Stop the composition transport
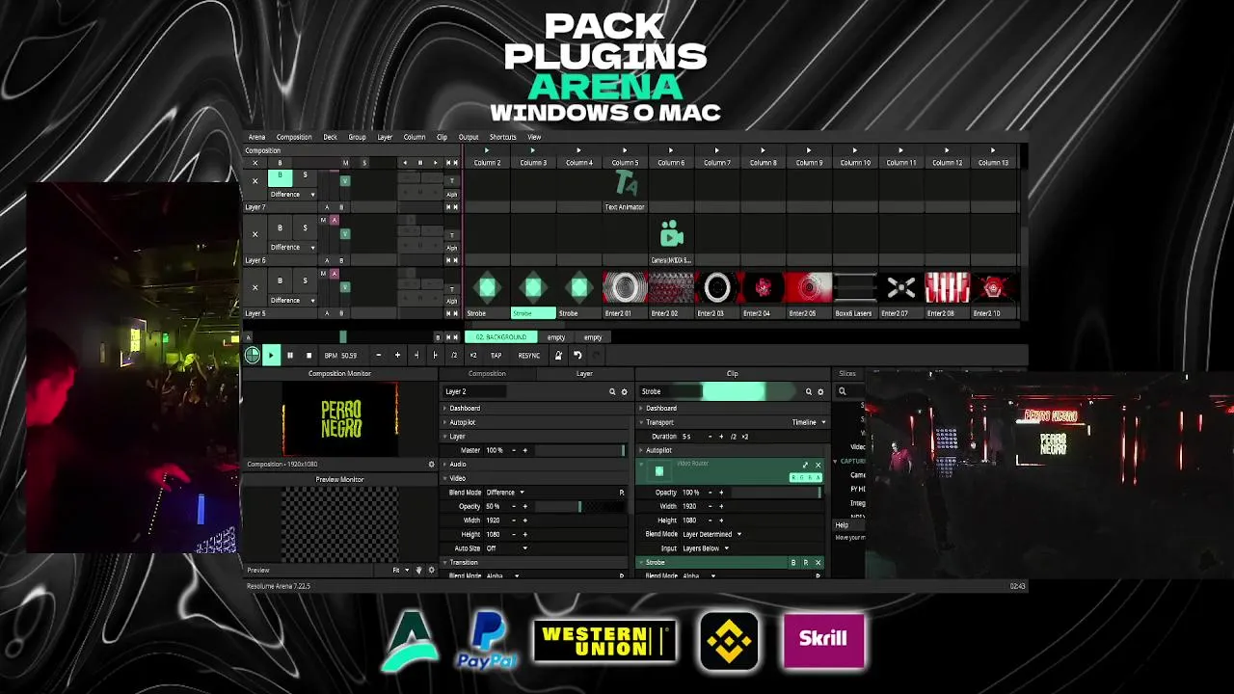The height and width of the screenshot is (694, 1234). coord(308,356)
